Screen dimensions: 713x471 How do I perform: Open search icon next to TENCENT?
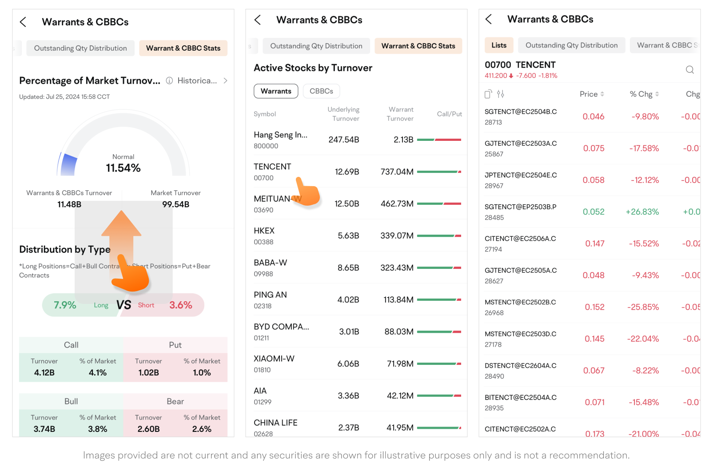coord(689,70)
